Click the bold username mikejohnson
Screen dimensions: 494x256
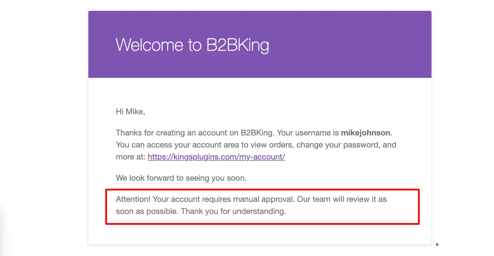(365, 133)
